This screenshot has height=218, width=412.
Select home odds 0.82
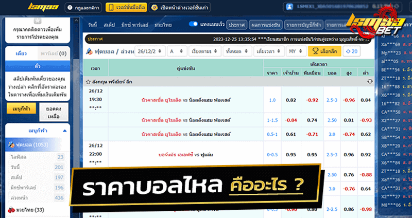(291, 100)
